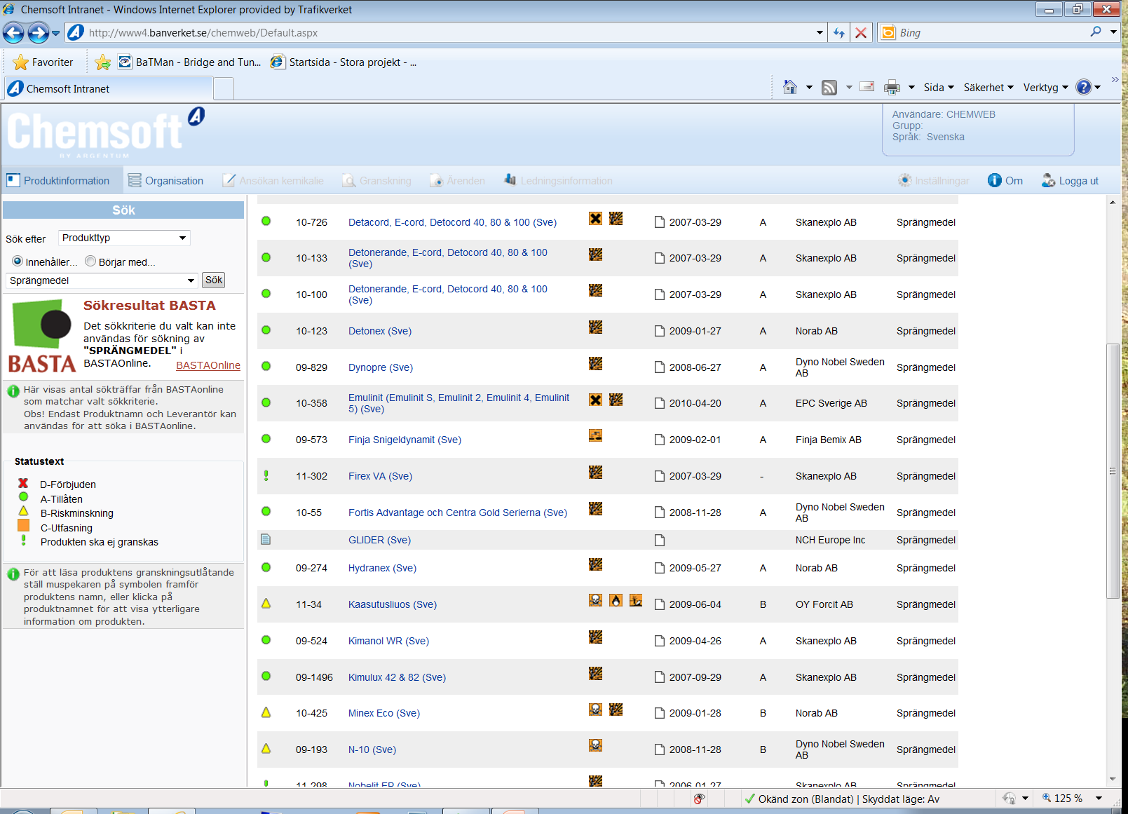1128x814 pixels.
Task: Click the refresh page icon
Action: click(x=838, y=32)
